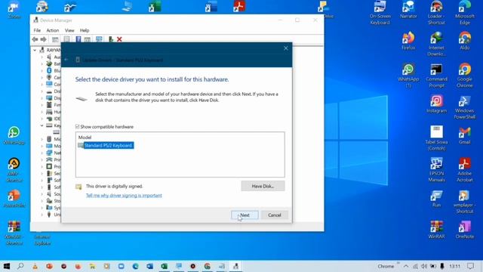Click the red X uninstall device toolbar icon

119,39
